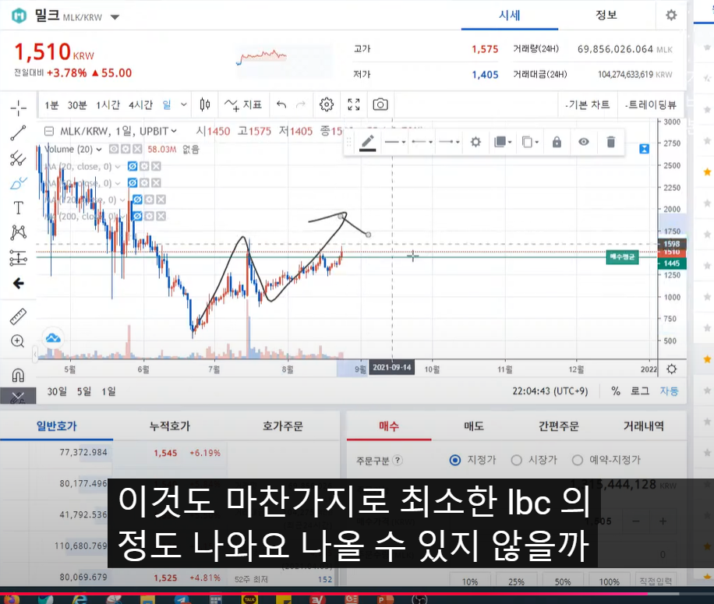Open line right-end arrow style dropdown
The image size is (714, 604).
(449, 142)
